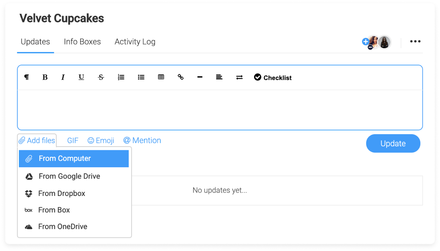Click the Update button
Image resolution: width=440 pixels, height=251 pixels.
tap(393, 143)
